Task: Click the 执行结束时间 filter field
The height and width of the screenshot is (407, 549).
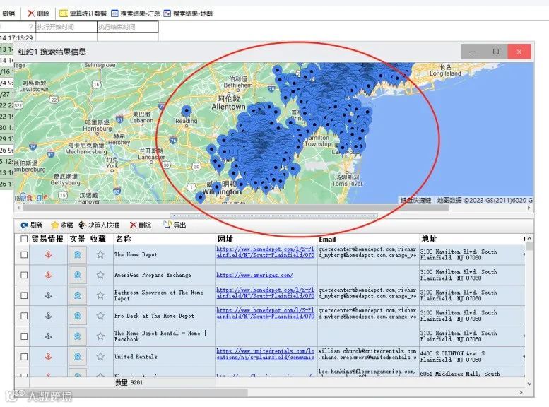Action: (x=127, y=27)
